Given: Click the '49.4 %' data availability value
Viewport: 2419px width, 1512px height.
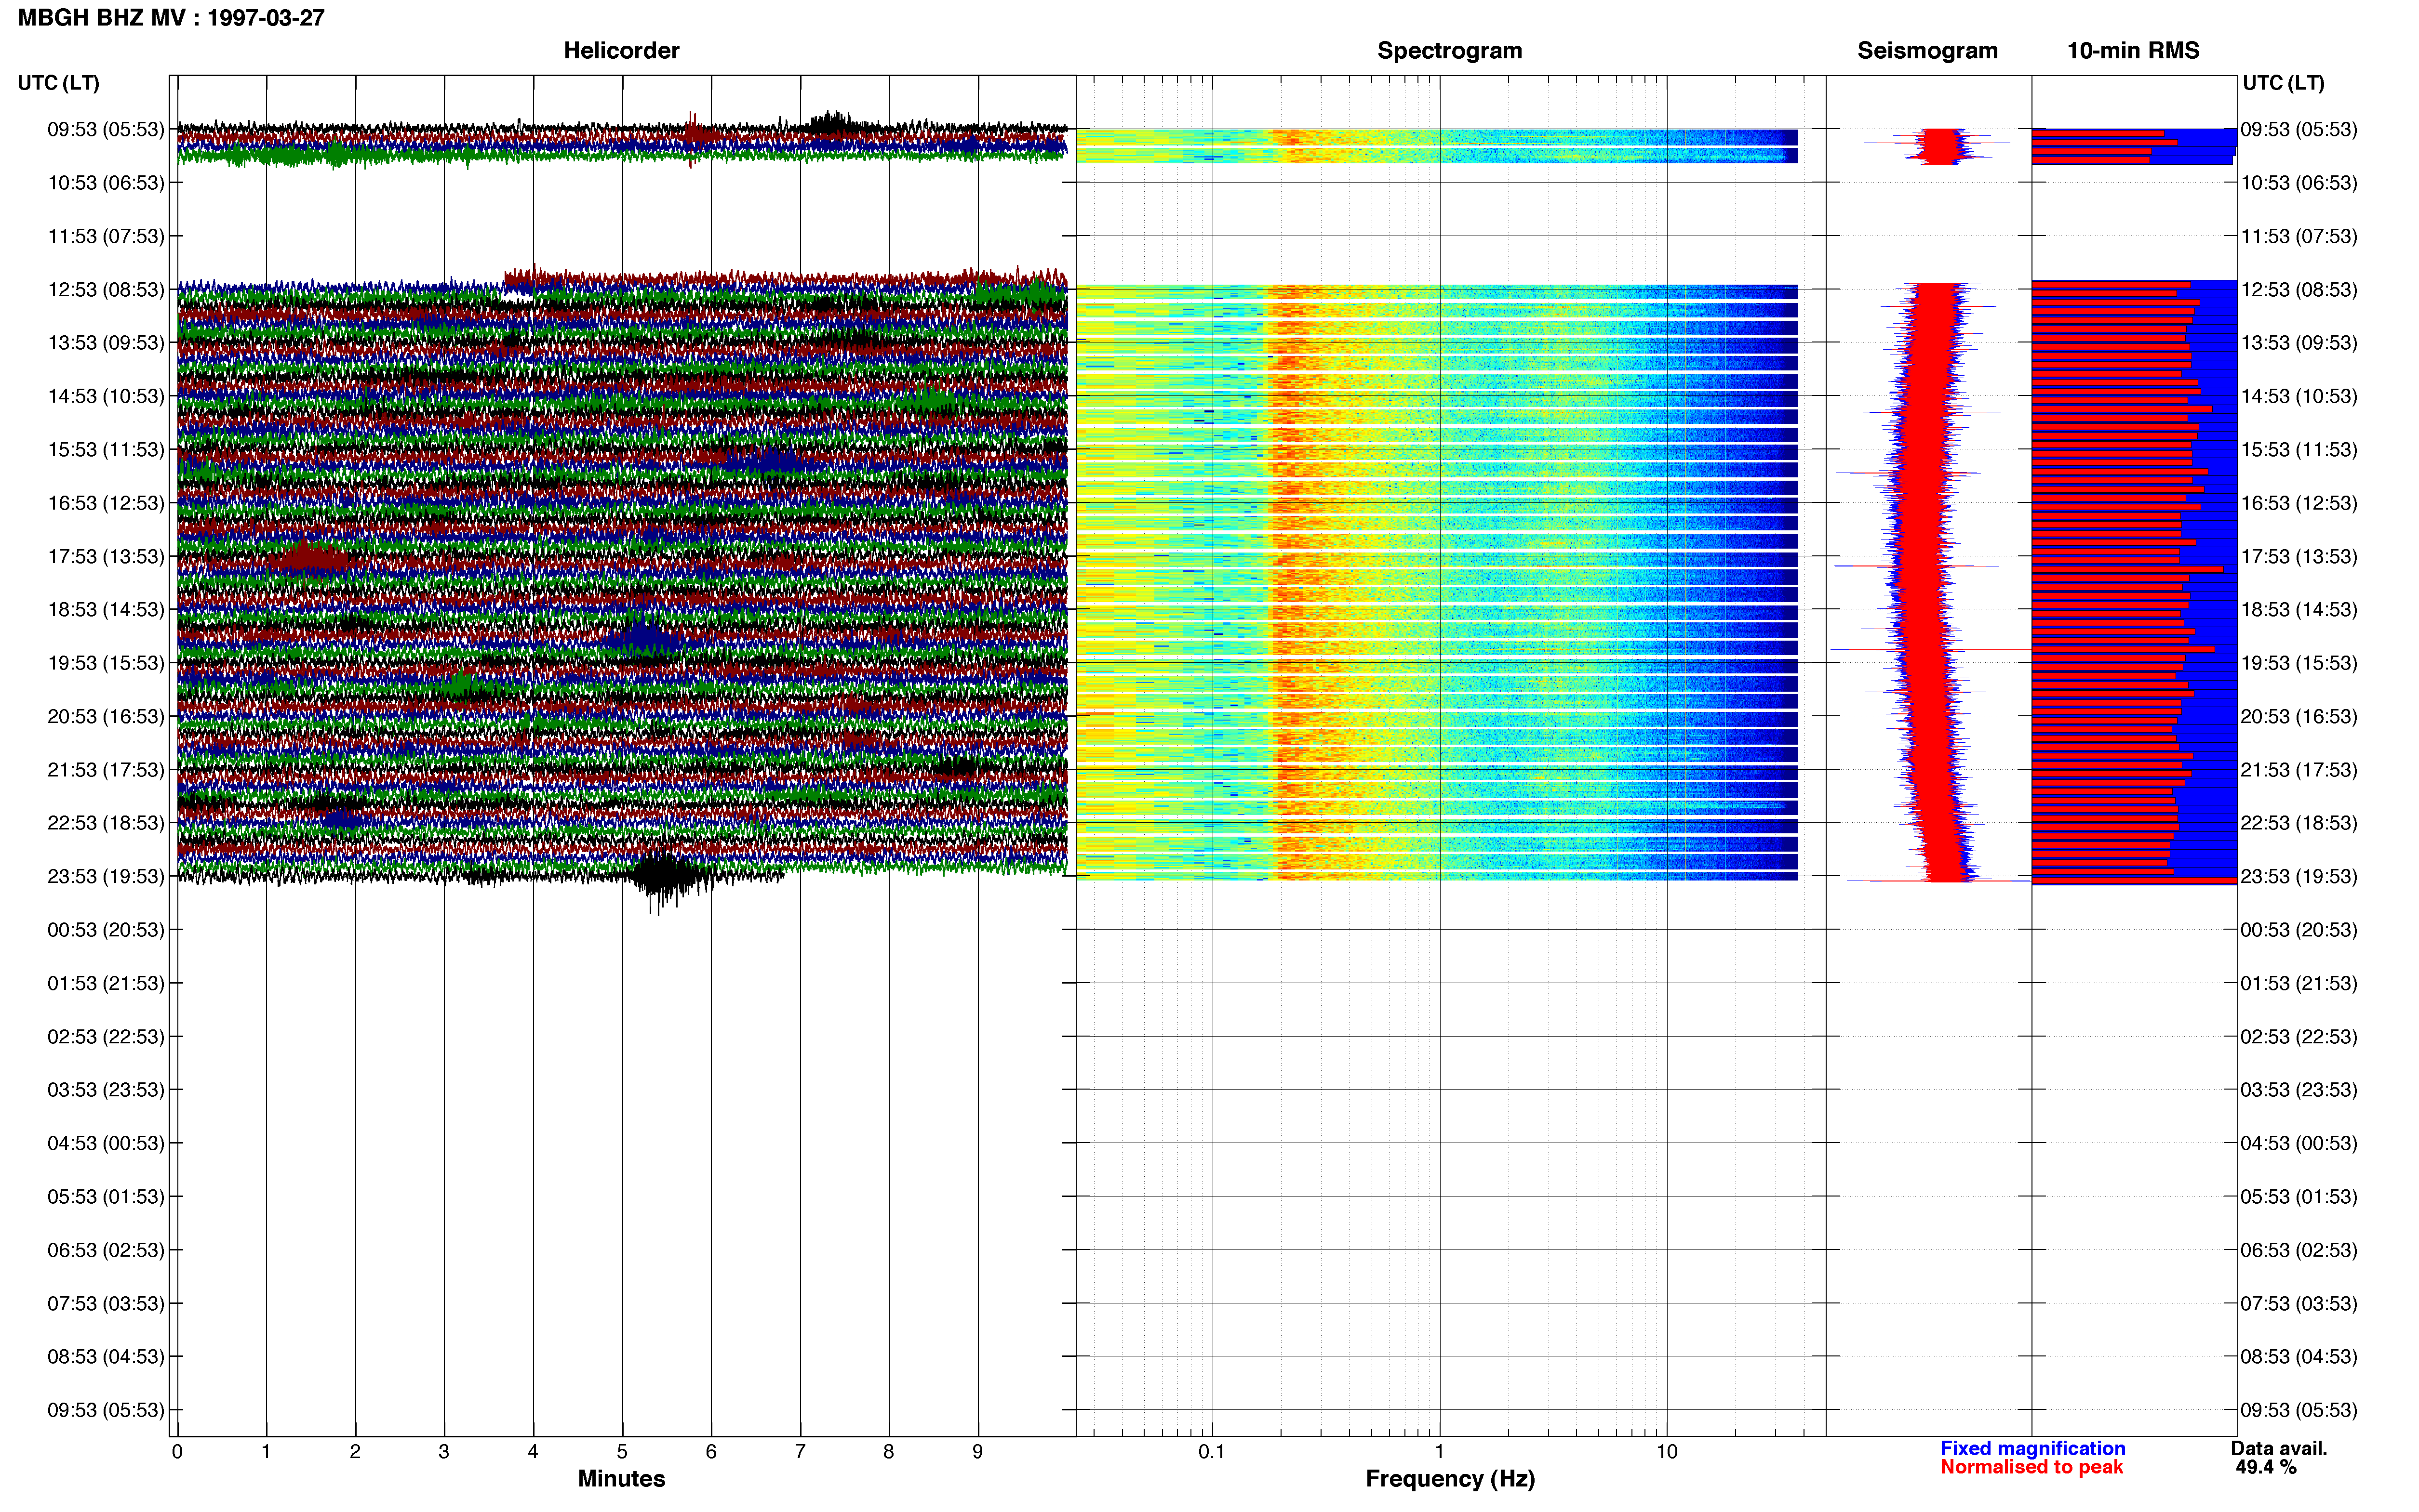Looking at the screenshot, I should (x=2266, y=1467).
